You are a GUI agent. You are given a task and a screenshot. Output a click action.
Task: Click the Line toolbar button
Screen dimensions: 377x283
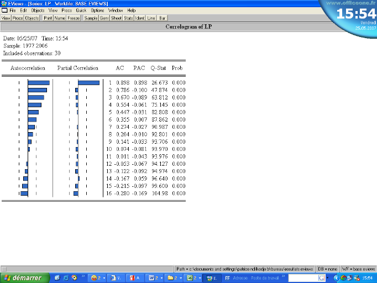point(151,18)
